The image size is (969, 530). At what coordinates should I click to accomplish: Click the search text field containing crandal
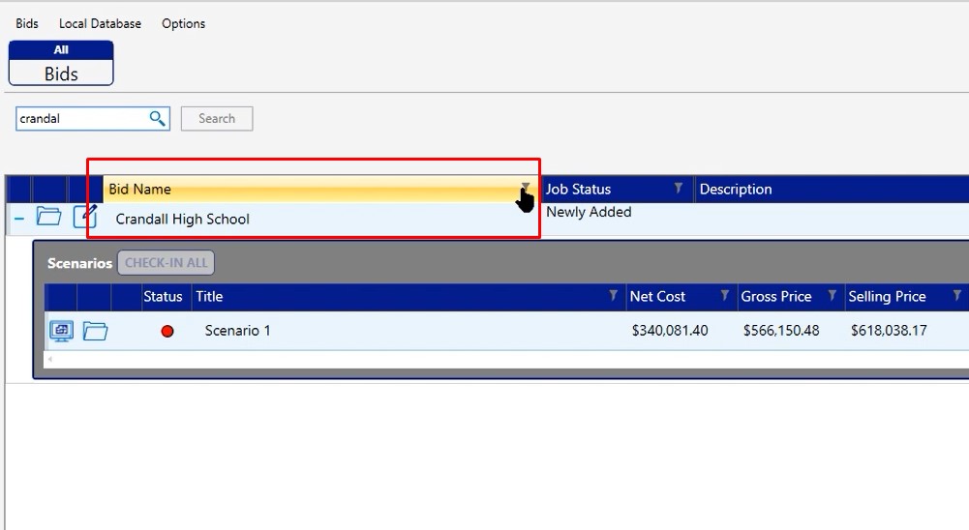(x=81, y=118)
